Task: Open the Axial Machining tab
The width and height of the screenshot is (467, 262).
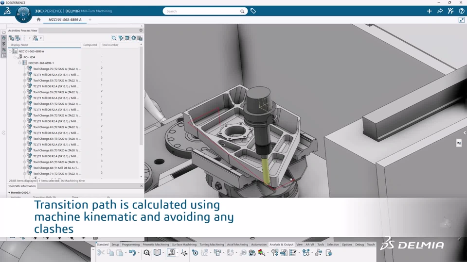Action: pos(237,245)
